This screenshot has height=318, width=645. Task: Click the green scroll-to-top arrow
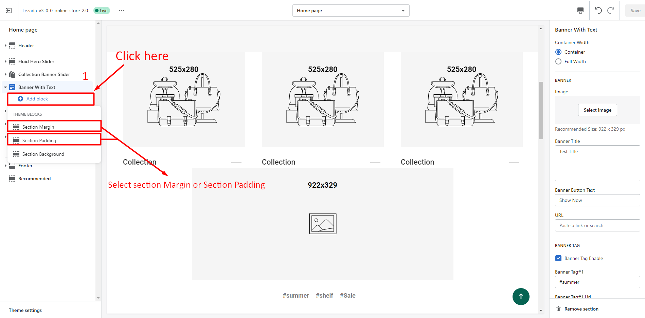click(x=521, y=297)
